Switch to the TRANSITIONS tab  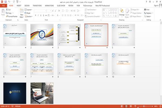coord(37,6)
